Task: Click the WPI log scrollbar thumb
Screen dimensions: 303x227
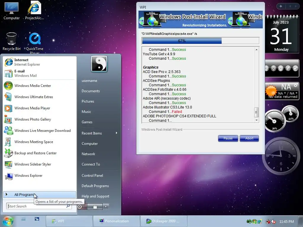Action: (257, 112)
